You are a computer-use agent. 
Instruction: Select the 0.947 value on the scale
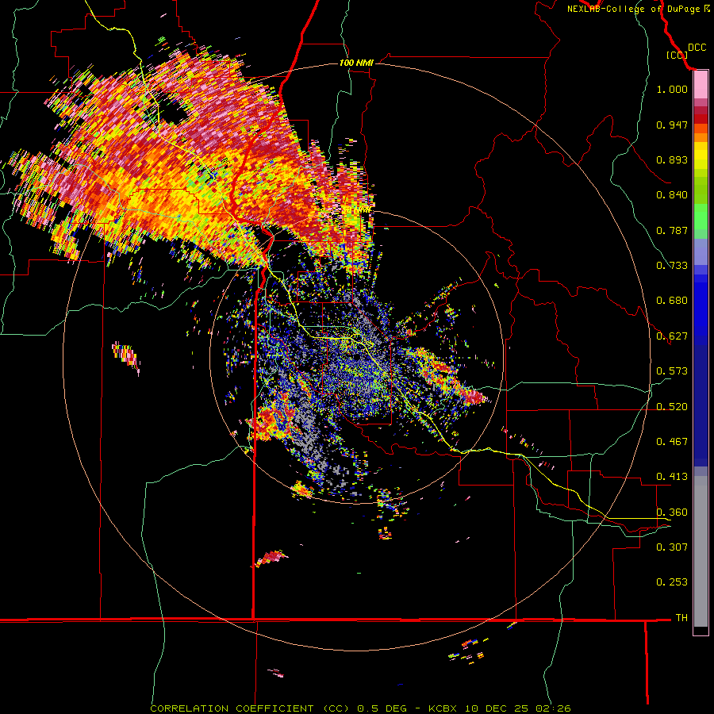tap(672, 125)
